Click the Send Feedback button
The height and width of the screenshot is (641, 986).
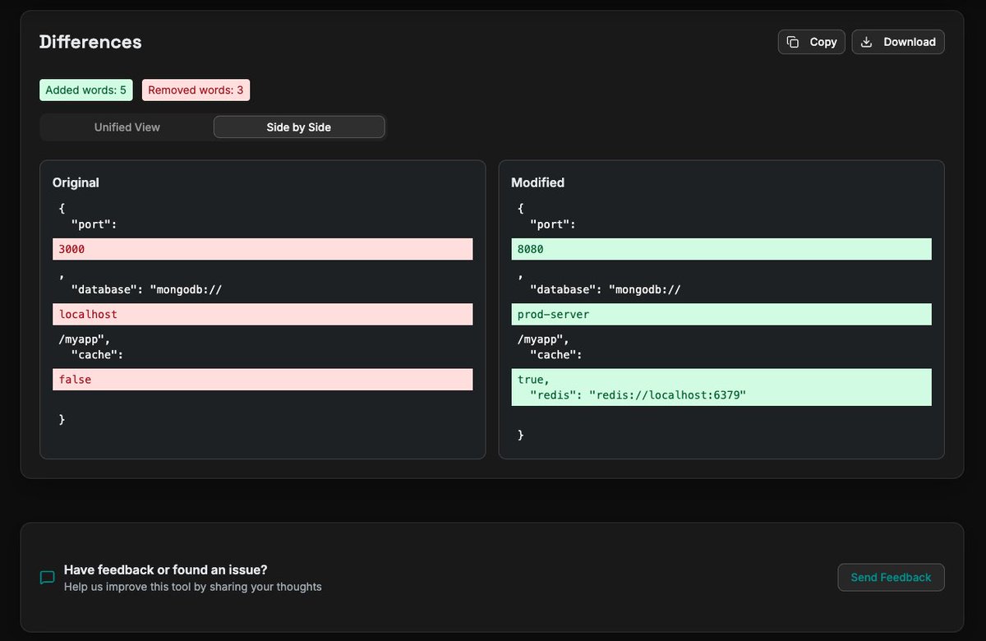[x=891, y=577]
